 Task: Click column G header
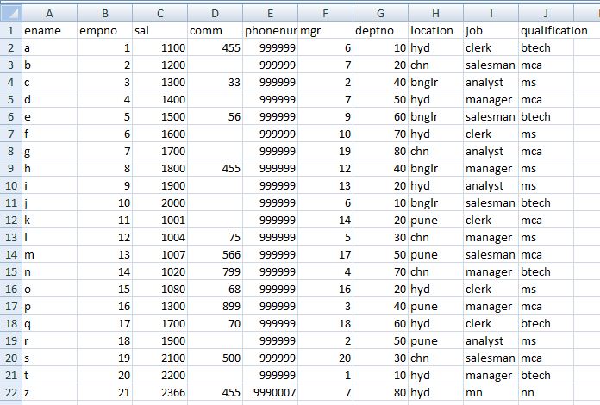(x=380, y=13)
